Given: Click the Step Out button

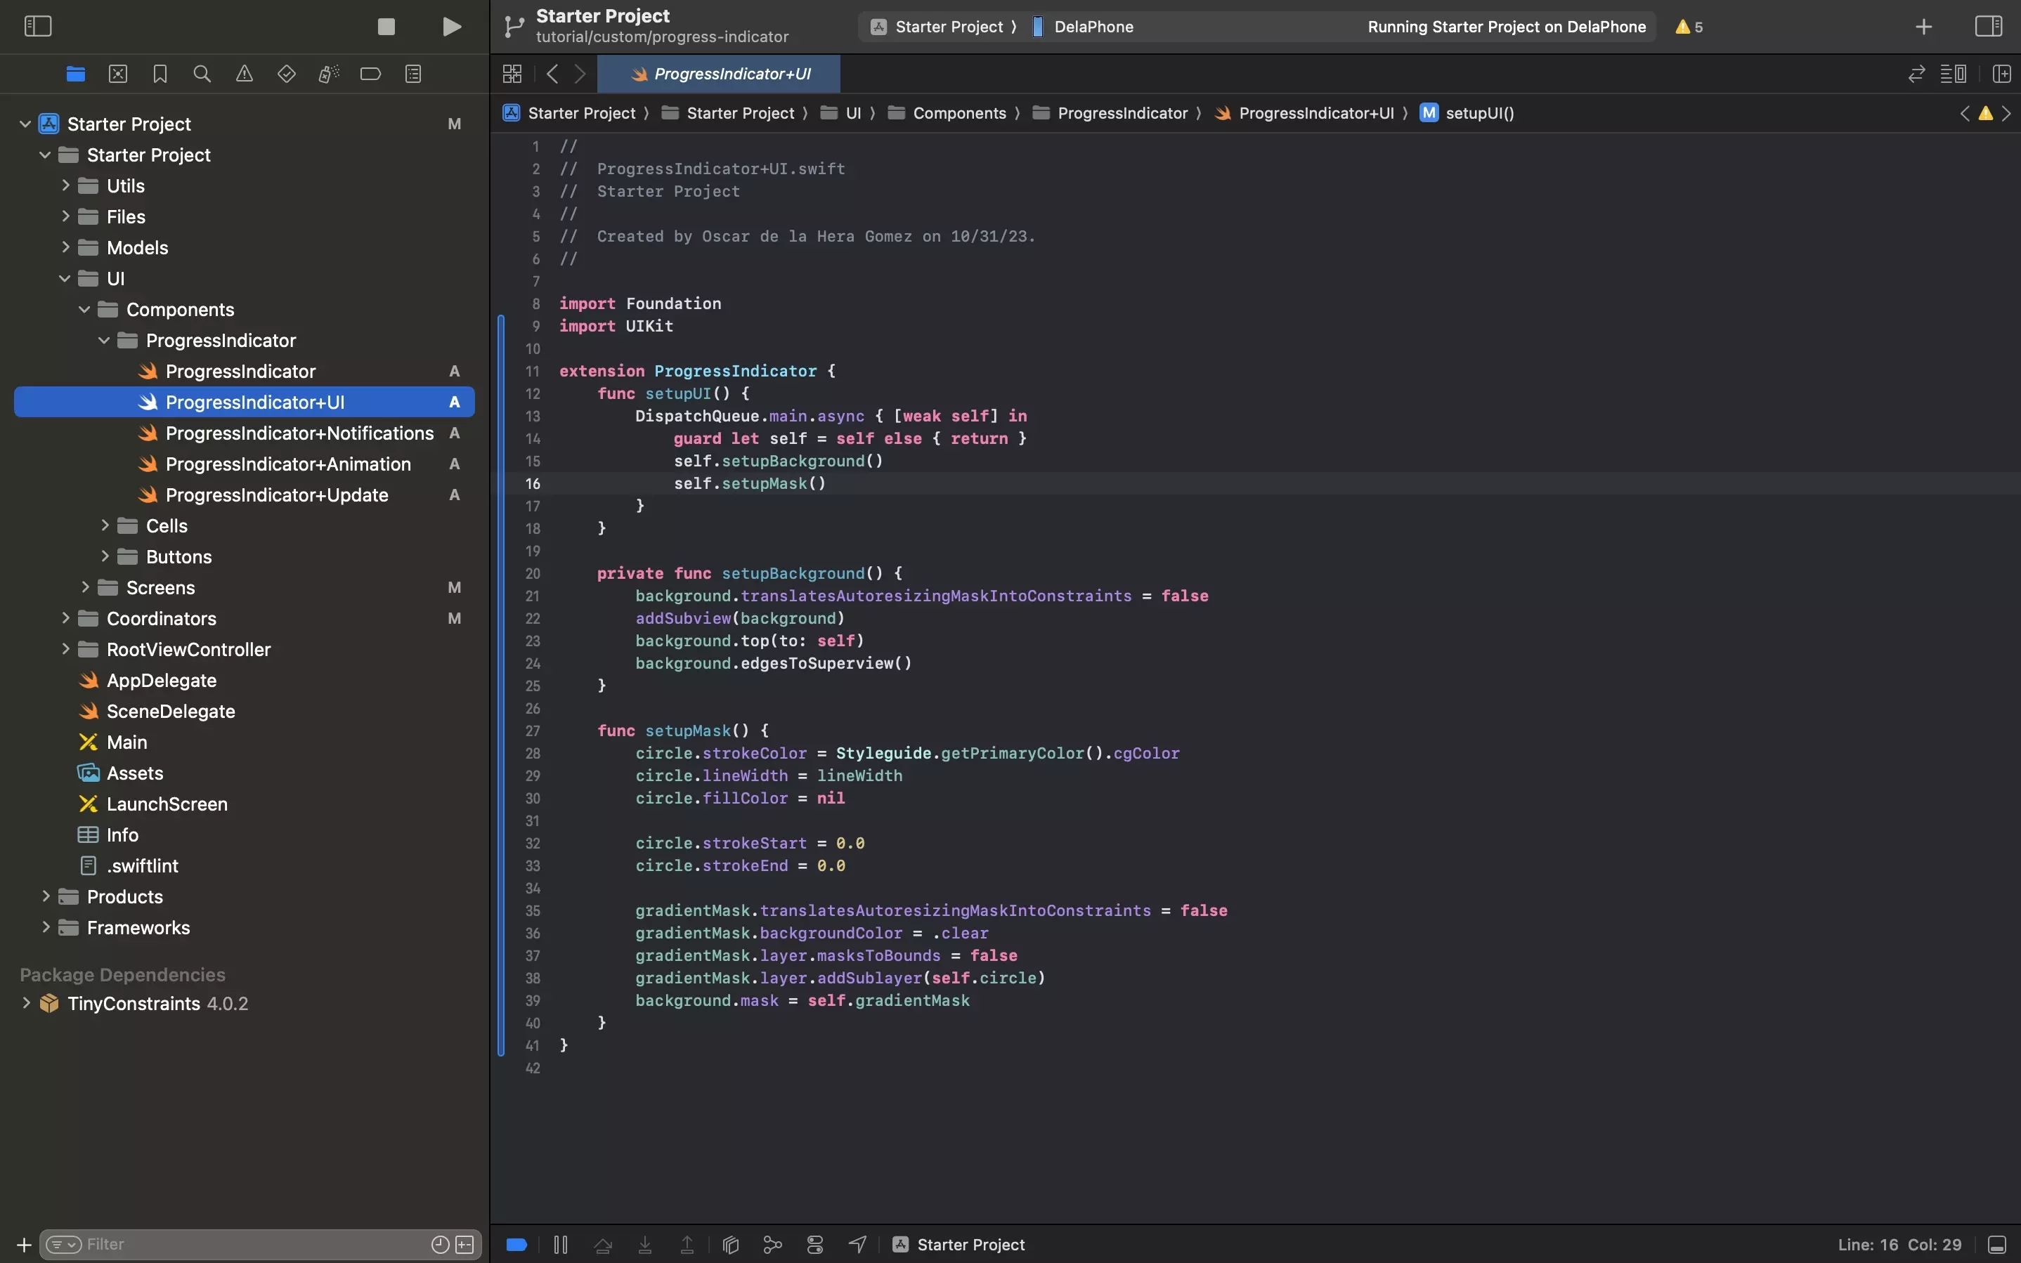Looking at the screenshot, I should point(687,1245).
